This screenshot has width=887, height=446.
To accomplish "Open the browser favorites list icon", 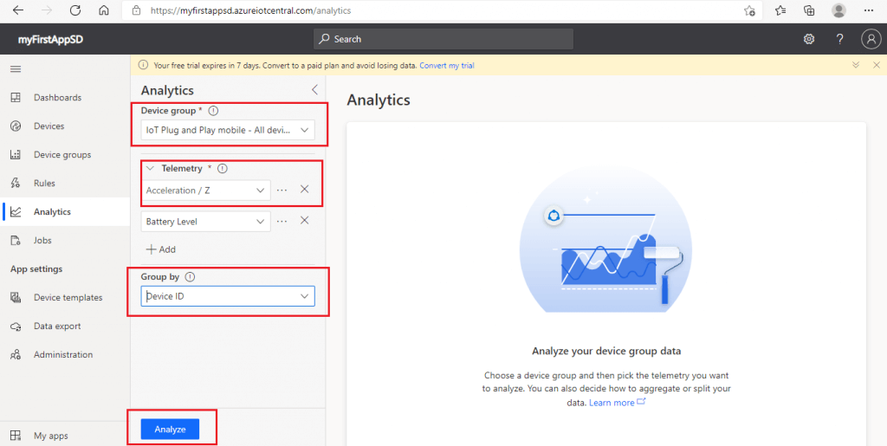I will (780, 10).
